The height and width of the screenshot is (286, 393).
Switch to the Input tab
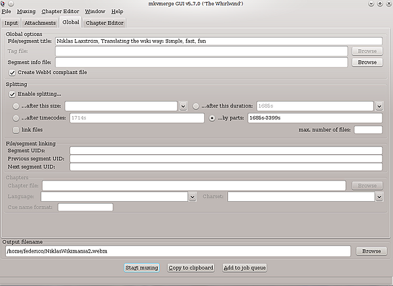tap(12, 22)
